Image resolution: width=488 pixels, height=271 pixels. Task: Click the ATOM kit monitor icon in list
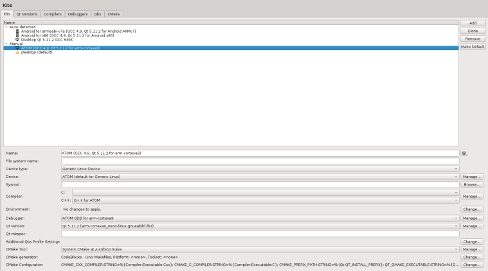click(x=17, y=48)
